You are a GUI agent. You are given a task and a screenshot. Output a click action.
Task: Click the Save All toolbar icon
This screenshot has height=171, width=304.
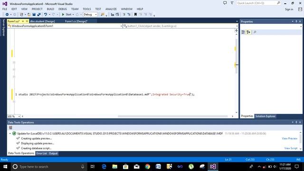39,15
